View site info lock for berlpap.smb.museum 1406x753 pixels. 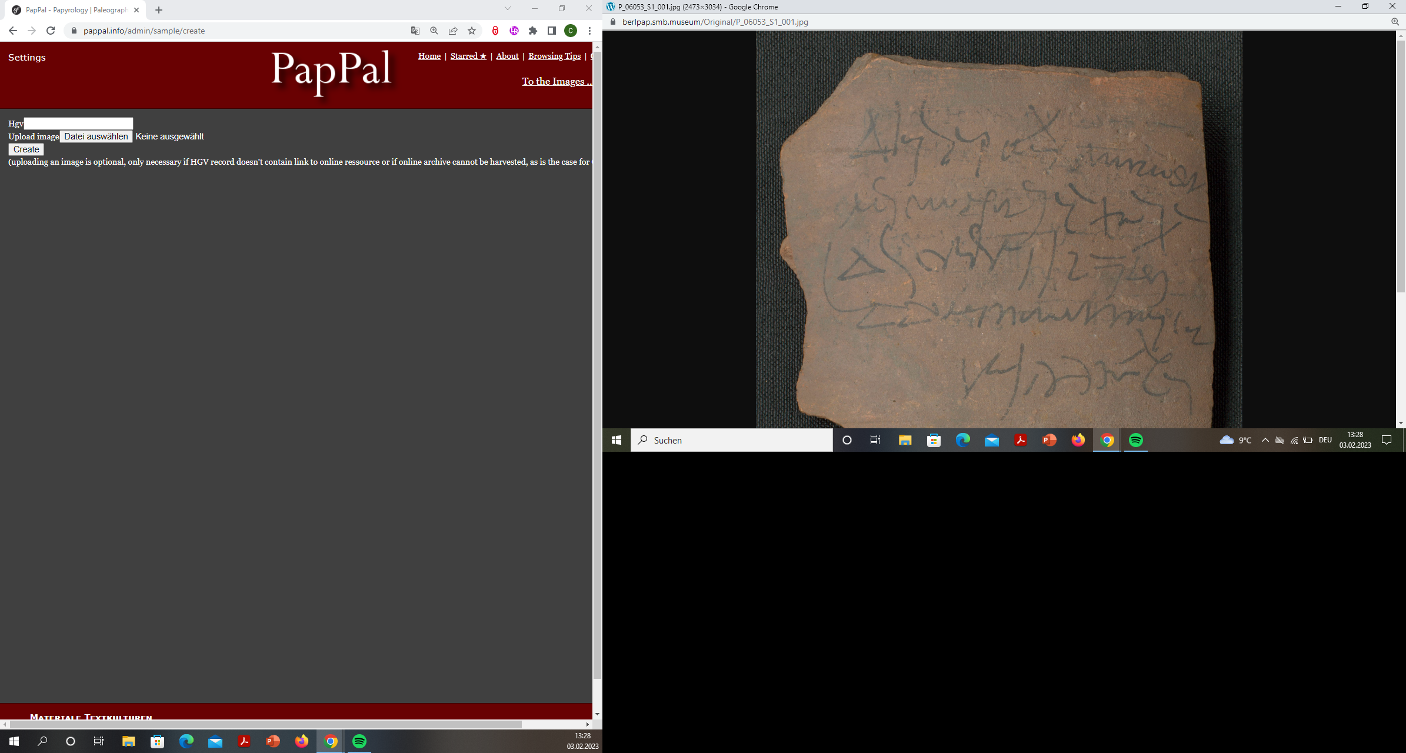613,22
